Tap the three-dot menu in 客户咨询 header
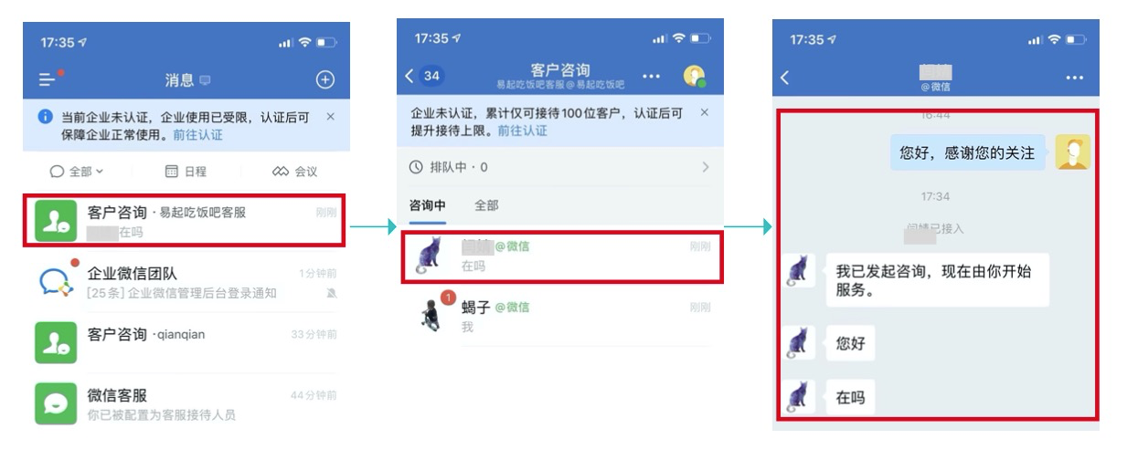1127x460 pixels. tap(651, 77)
